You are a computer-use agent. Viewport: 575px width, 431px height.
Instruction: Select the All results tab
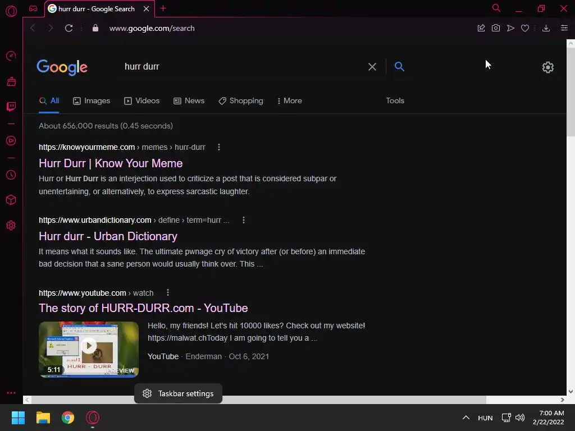tap(49, 101)
